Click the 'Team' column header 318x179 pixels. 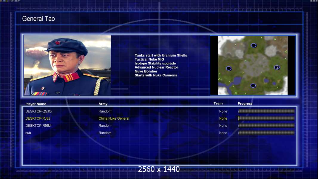click(x=218, y=104)
